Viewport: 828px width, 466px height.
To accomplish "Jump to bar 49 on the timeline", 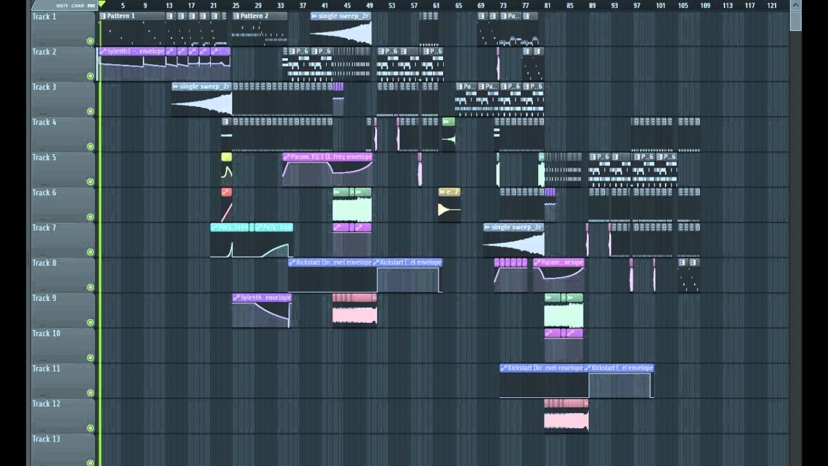I will (369, 5).
